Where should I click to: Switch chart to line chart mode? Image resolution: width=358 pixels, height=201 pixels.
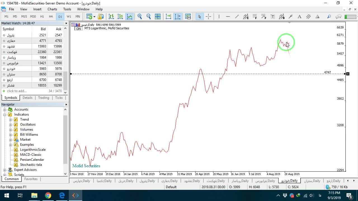click(130, 16)
